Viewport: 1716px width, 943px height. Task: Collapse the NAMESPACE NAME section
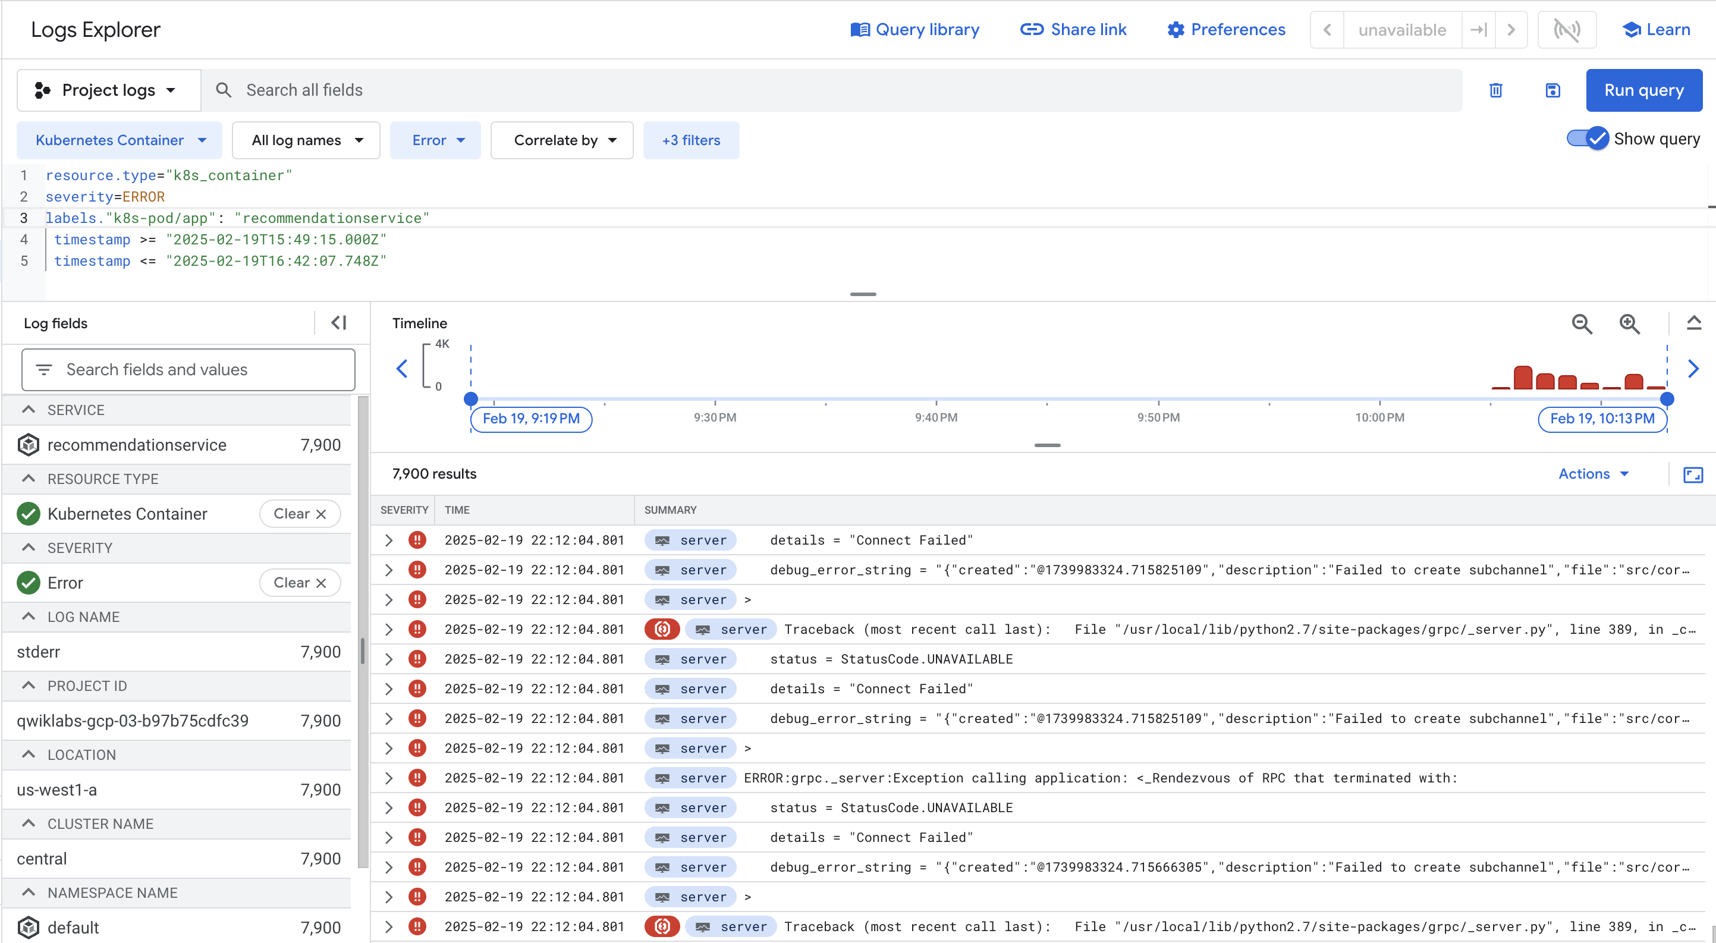pos(28,892)
